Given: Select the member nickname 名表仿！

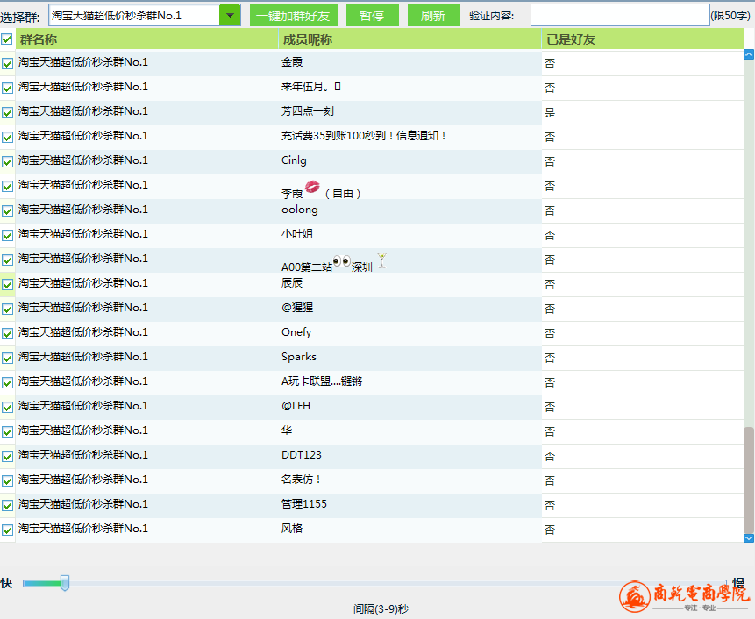Looking at the screenshot, I should (302, 480).
